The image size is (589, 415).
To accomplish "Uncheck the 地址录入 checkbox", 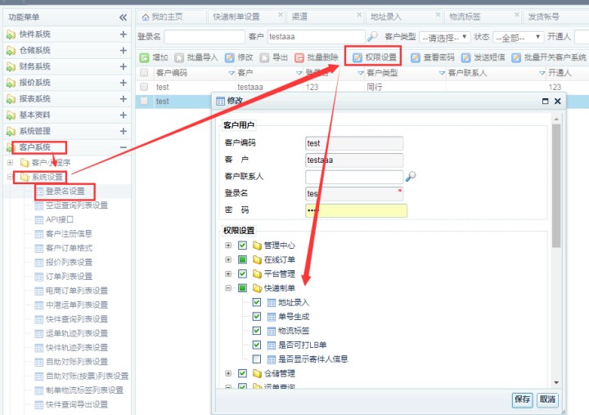I will 257,302.
